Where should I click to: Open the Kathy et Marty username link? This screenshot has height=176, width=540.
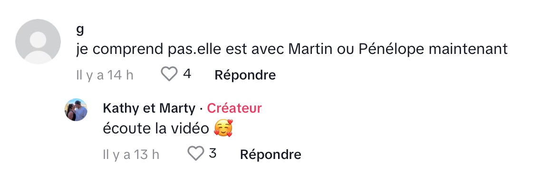149,108
